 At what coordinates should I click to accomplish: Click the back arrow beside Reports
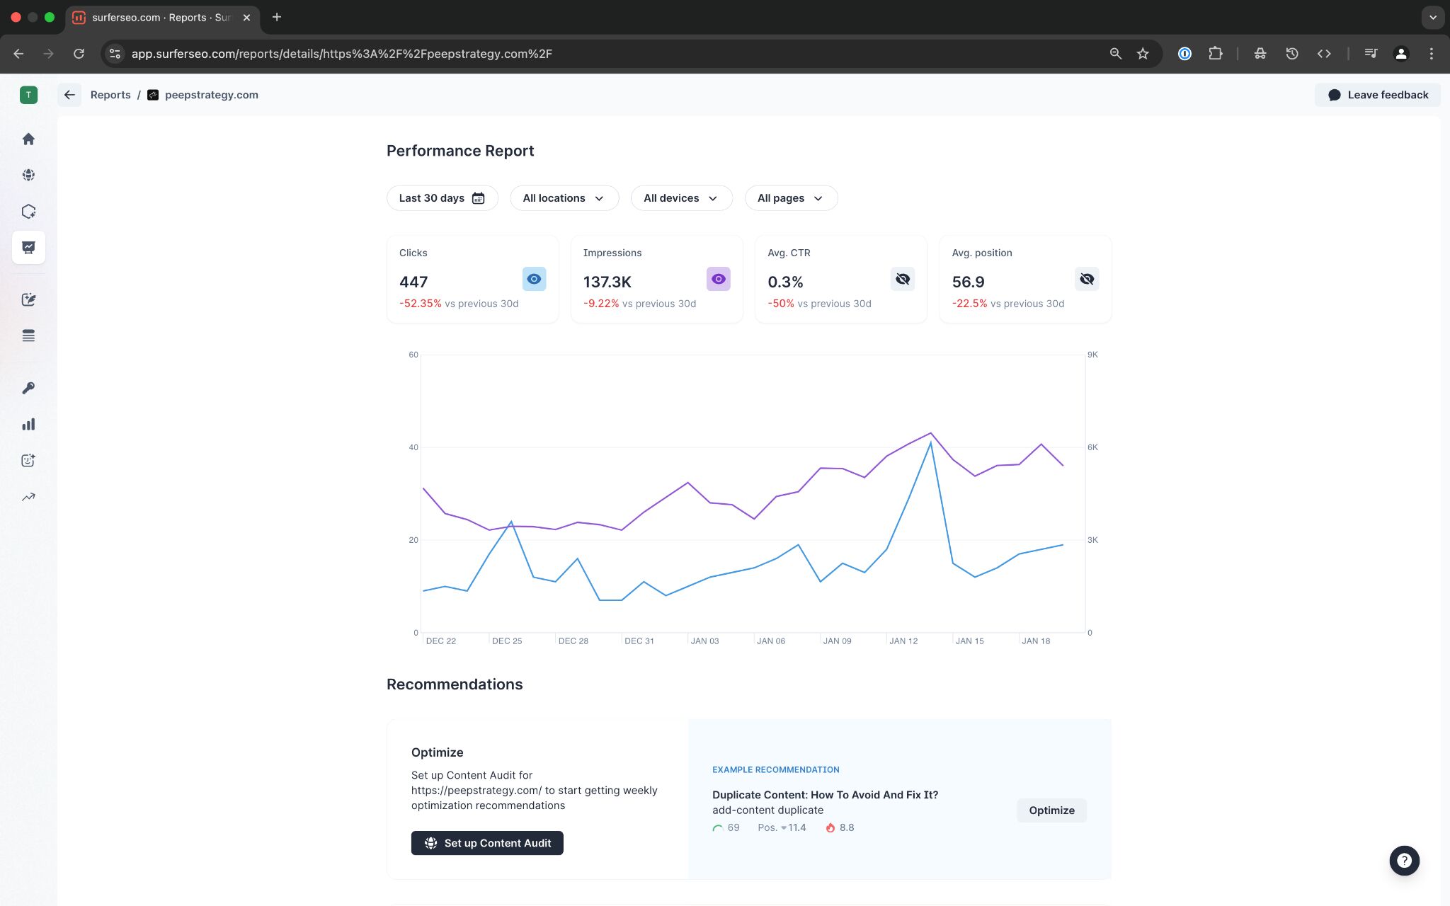(69, 95)
